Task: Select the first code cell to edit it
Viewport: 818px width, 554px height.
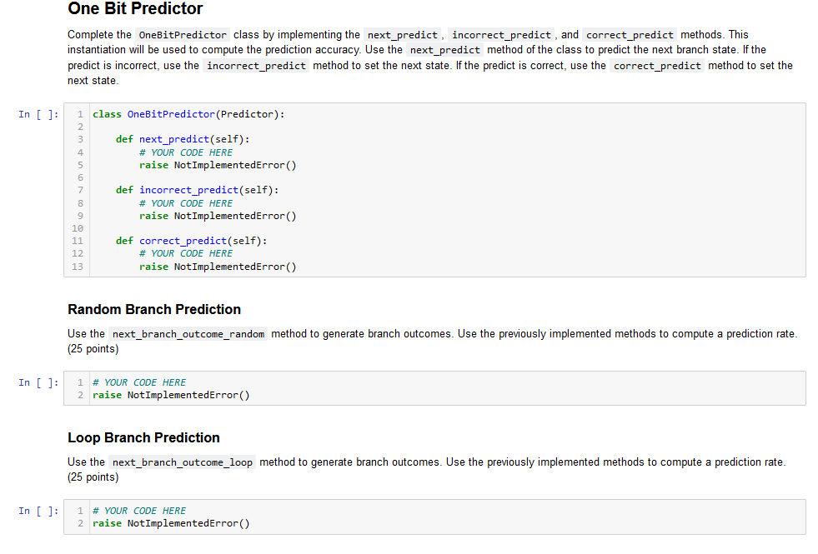Action: (x=417, y=190)
